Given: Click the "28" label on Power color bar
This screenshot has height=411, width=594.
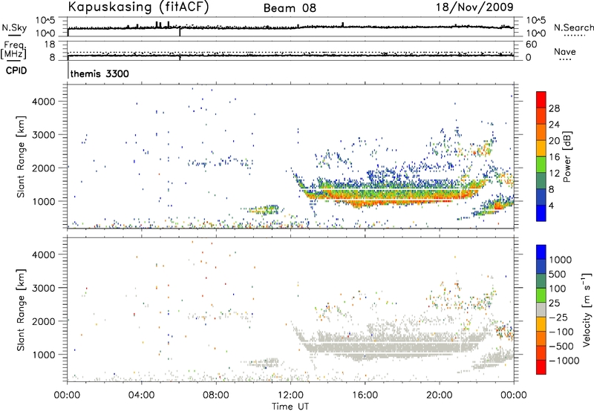Looking at the screenshot, I should 554,108.
